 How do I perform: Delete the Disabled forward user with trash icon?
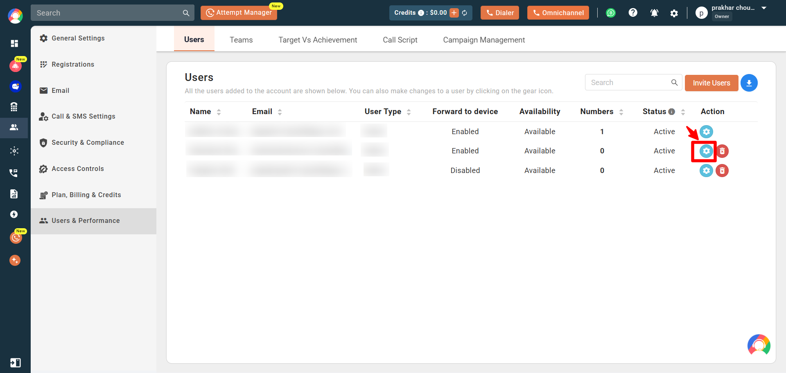point(722,171)
